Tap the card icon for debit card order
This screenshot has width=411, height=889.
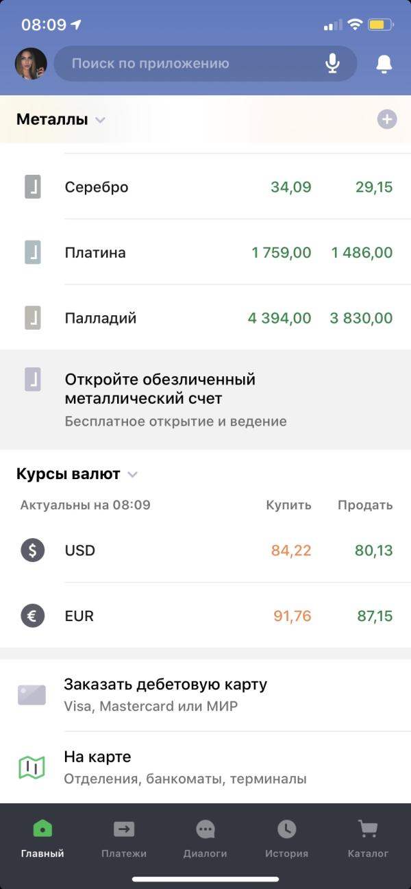(32, 695)
